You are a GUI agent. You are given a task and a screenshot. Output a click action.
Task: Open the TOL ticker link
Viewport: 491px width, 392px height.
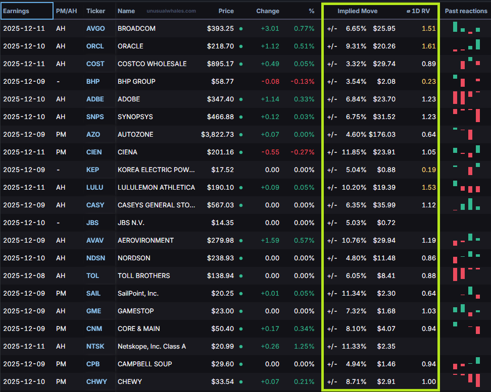(x=92, y=275)
